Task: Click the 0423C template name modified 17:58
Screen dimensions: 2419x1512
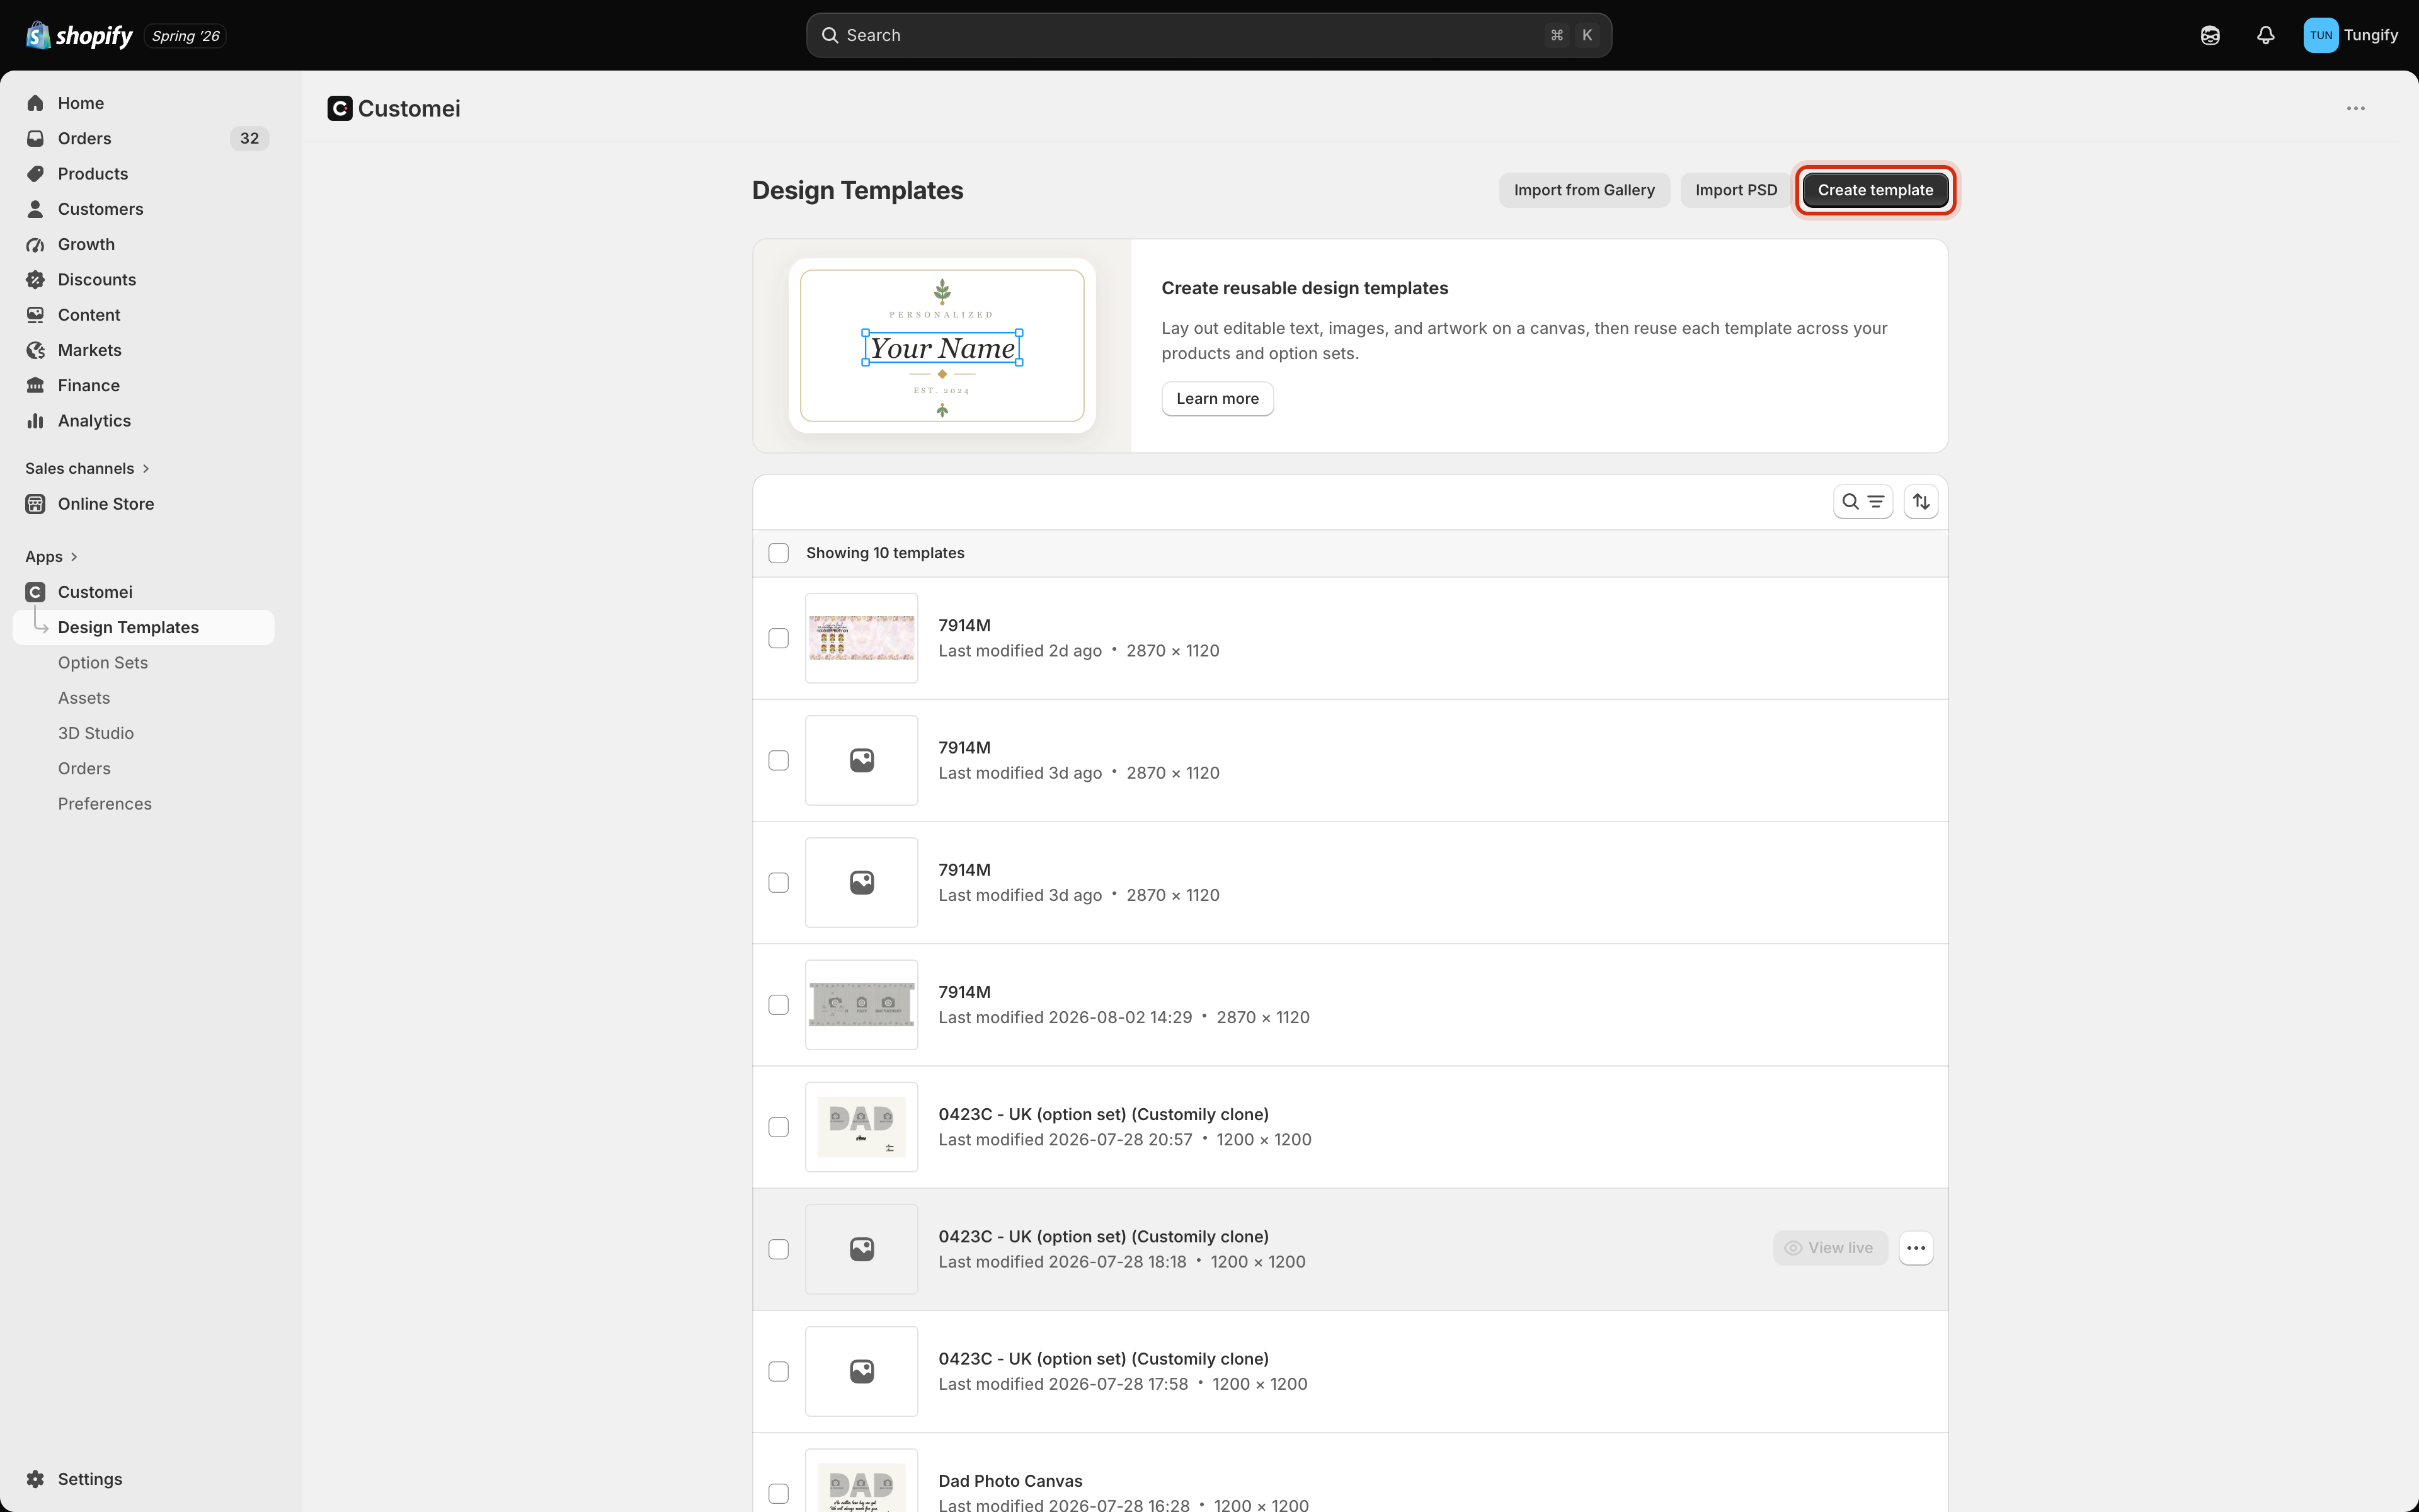Action: pyautogui.click(x=1104, y=1358)
